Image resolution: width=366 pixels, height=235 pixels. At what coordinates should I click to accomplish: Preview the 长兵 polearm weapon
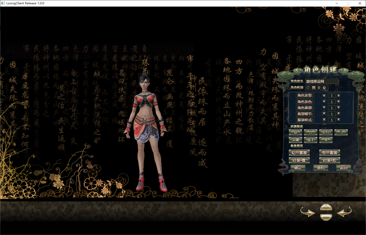click(x=326, y=132)
